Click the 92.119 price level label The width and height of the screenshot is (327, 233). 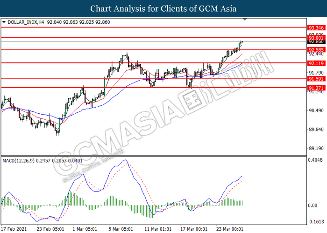[x=316, y=63]
